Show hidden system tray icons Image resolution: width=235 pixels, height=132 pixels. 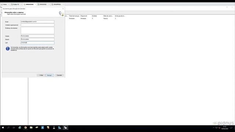pyautogui.click(x=214, y=128)
